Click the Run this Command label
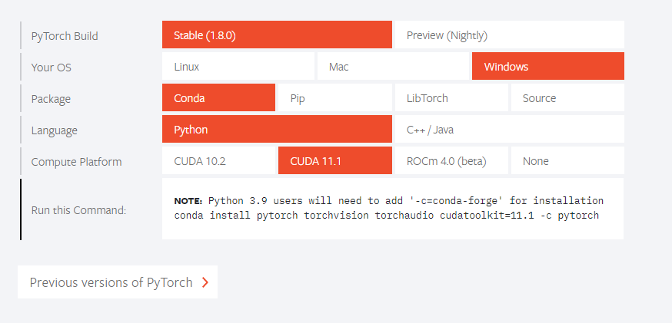 click(78, 210)
